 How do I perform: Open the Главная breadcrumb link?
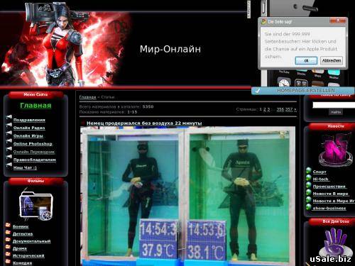87,97
